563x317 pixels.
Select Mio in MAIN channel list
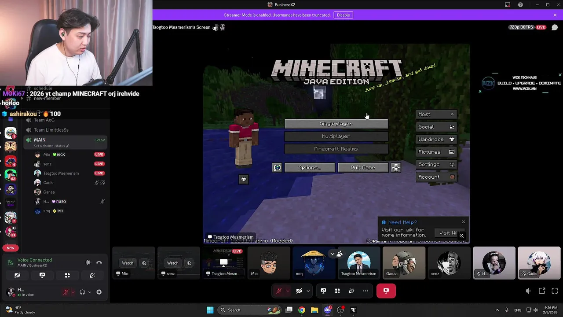pyautogui.click(x=69, y=155)
